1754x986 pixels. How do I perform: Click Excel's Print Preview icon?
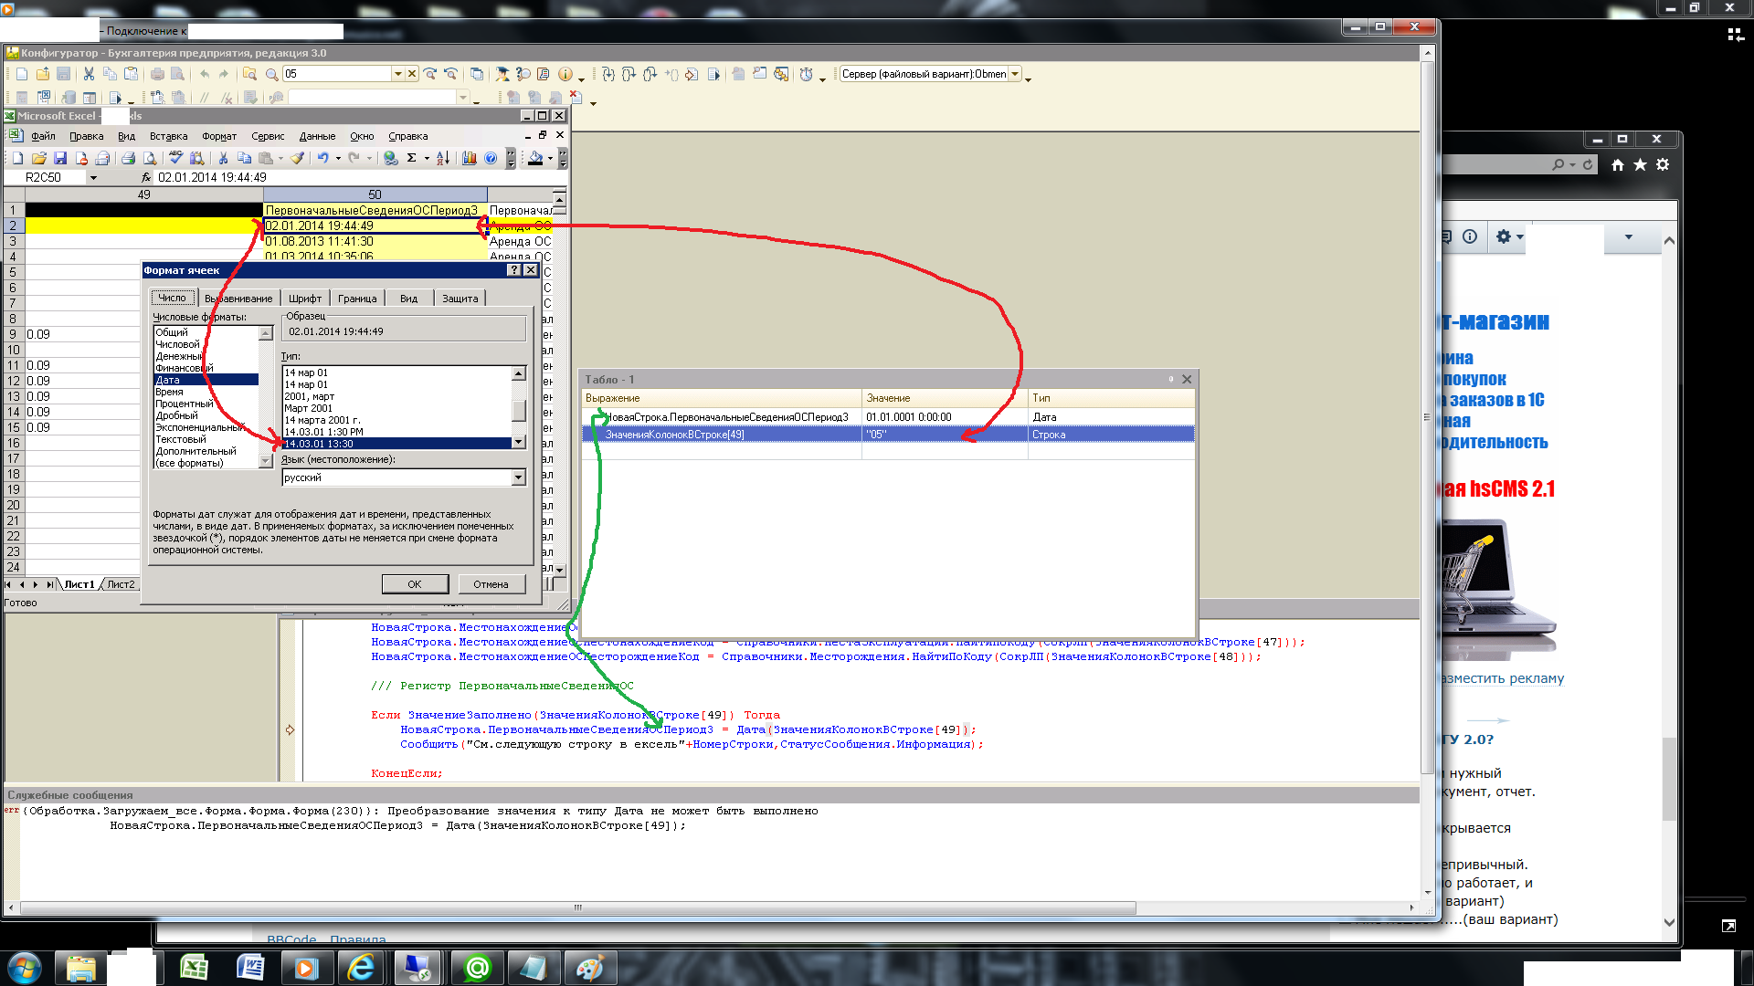tap(150, 158)
